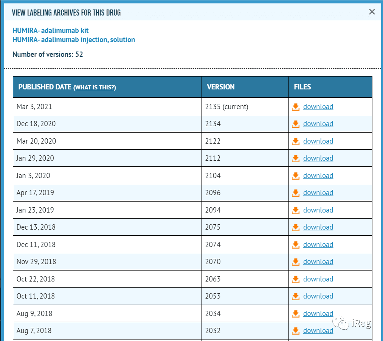Image resolution: width=383 pixels, height=341 pixels.
Task: Click download icon for version 2034
Action: click(296, 314)
